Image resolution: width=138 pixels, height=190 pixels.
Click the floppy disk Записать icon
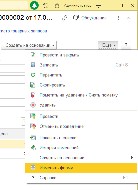[x=33, y=65]
